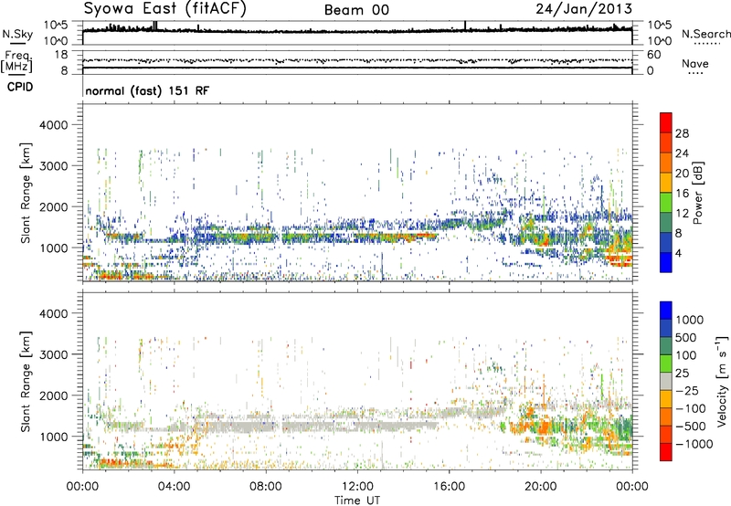Click the 'Slant Range [km]' label of power panel
Screen dimensions: 731x506
click(x=26, y=193)
